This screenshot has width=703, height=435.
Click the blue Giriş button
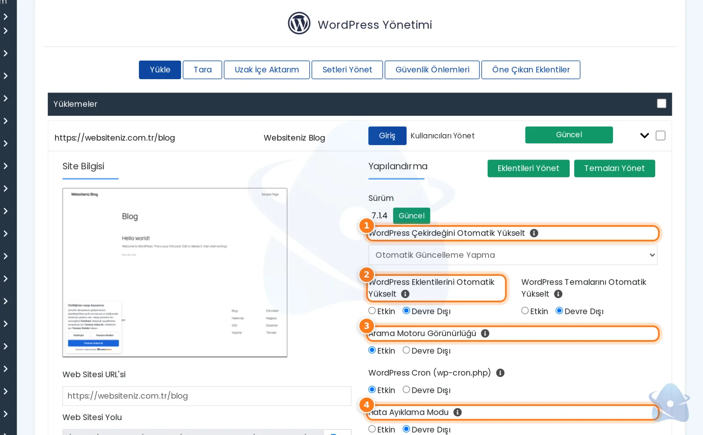coord(387,136)
